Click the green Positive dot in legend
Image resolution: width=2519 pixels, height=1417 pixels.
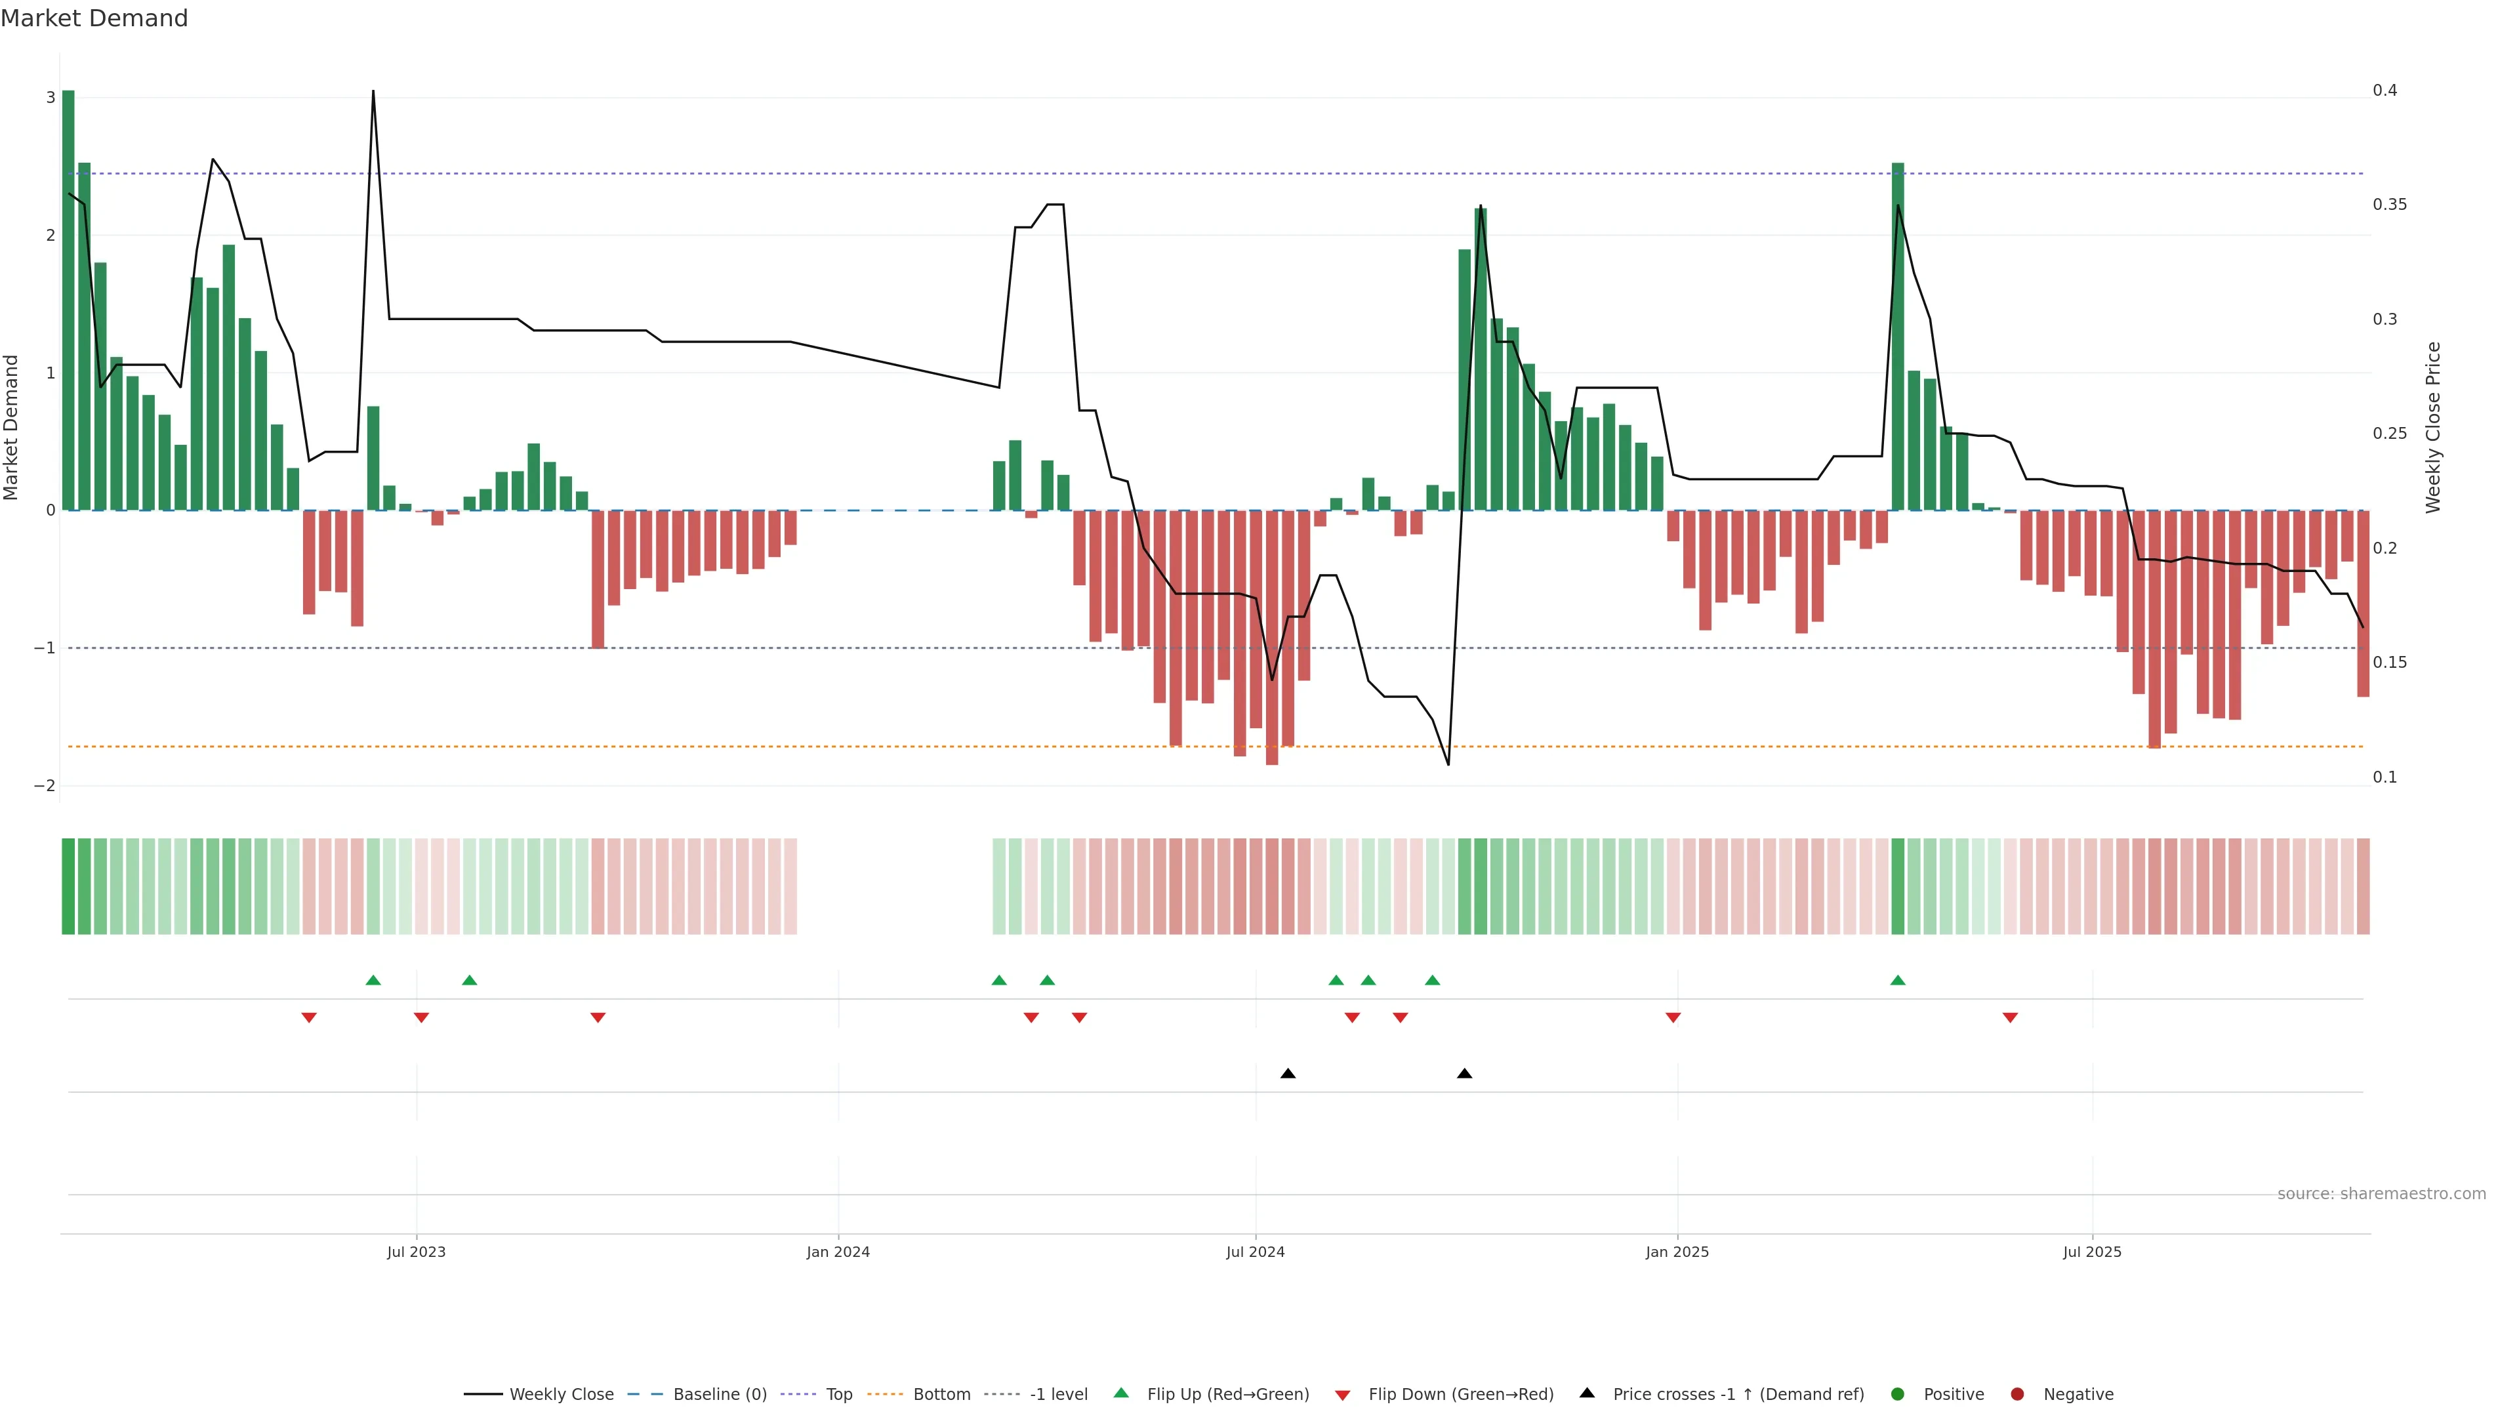tap(1898, 1395)
